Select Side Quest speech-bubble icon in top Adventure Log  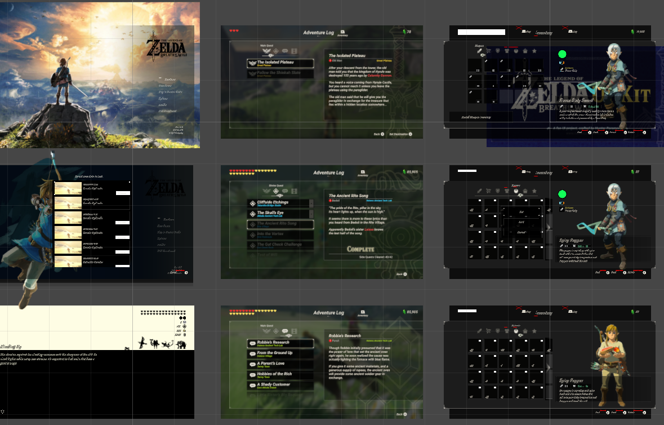point(285,51)
